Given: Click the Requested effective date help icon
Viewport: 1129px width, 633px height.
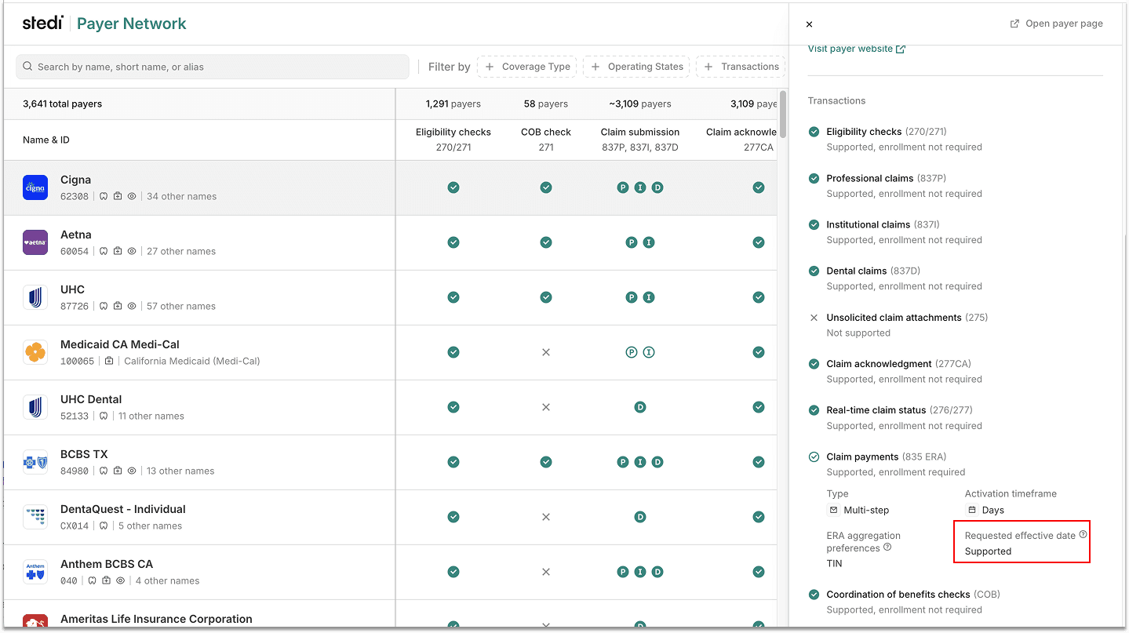Looking at the screenshot, I should pos(1083,534).
